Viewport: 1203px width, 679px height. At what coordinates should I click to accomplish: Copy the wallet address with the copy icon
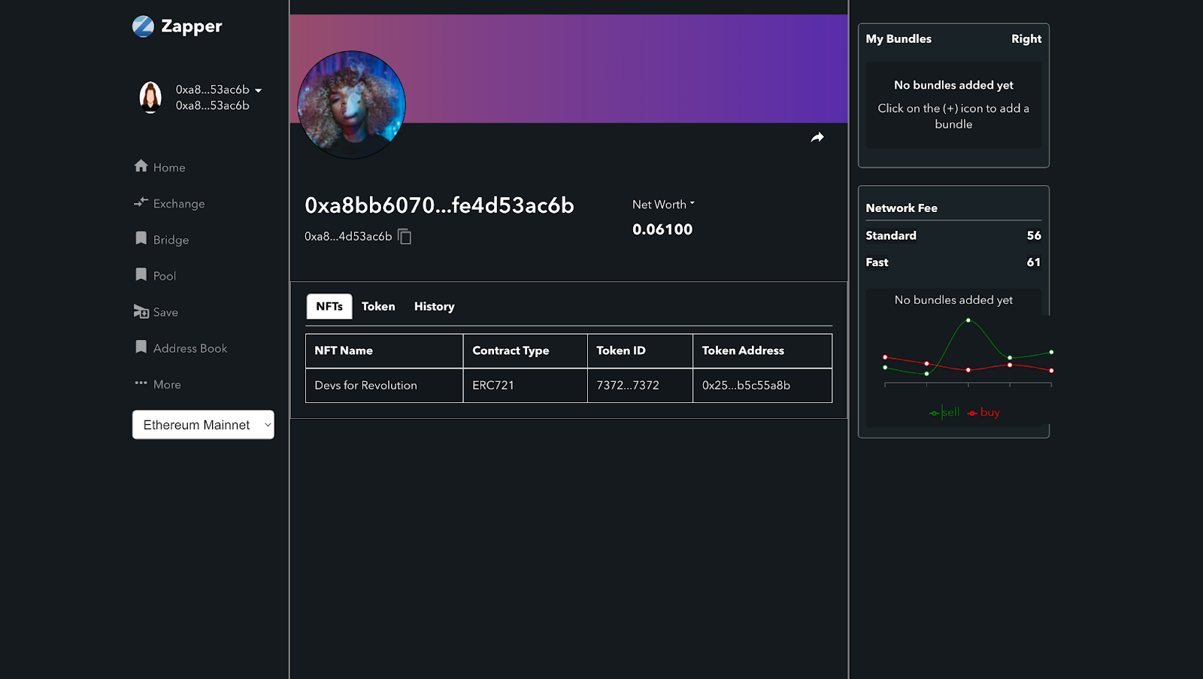click(405, 235)
